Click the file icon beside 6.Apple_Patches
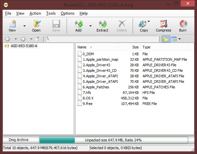The width and height of the screenshot is (197, 154). coord(80,87)
